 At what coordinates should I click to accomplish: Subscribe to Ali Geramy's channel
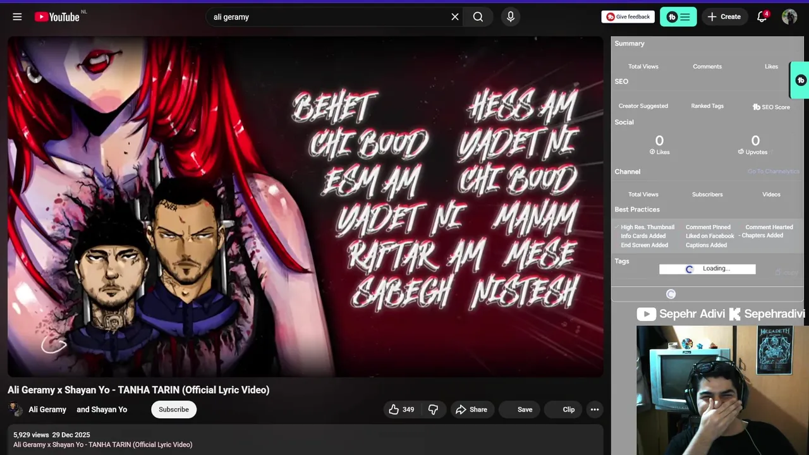coord(174,409)
